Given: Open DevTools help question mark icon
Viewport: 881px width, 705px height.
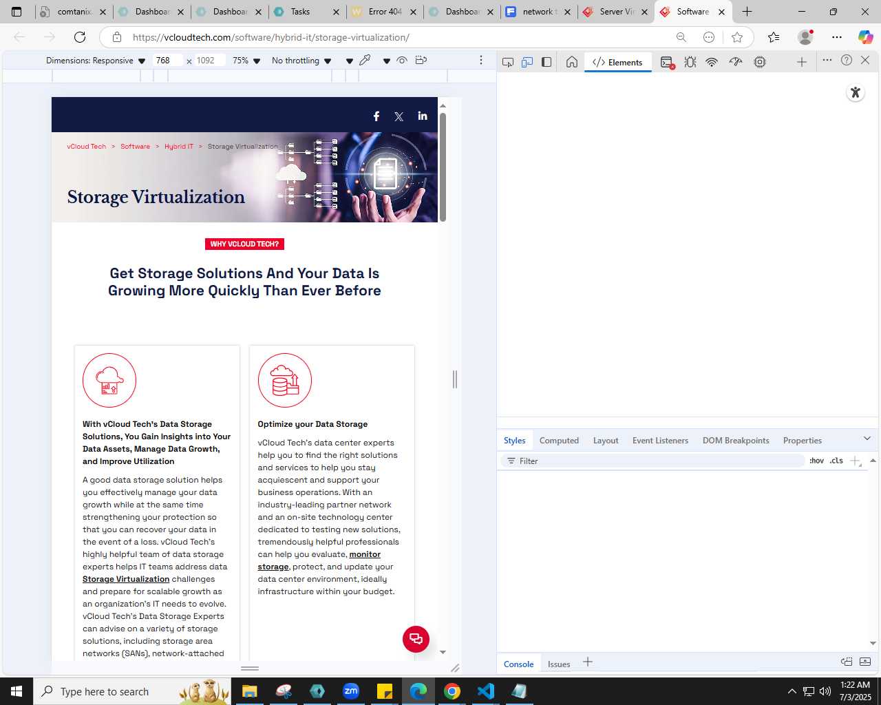Looking at the screenshot, I should point(847,60).
